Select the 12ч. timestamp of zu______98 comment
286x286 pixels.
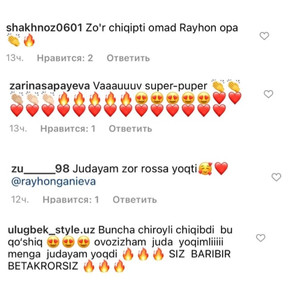click(x=20, y=200)
